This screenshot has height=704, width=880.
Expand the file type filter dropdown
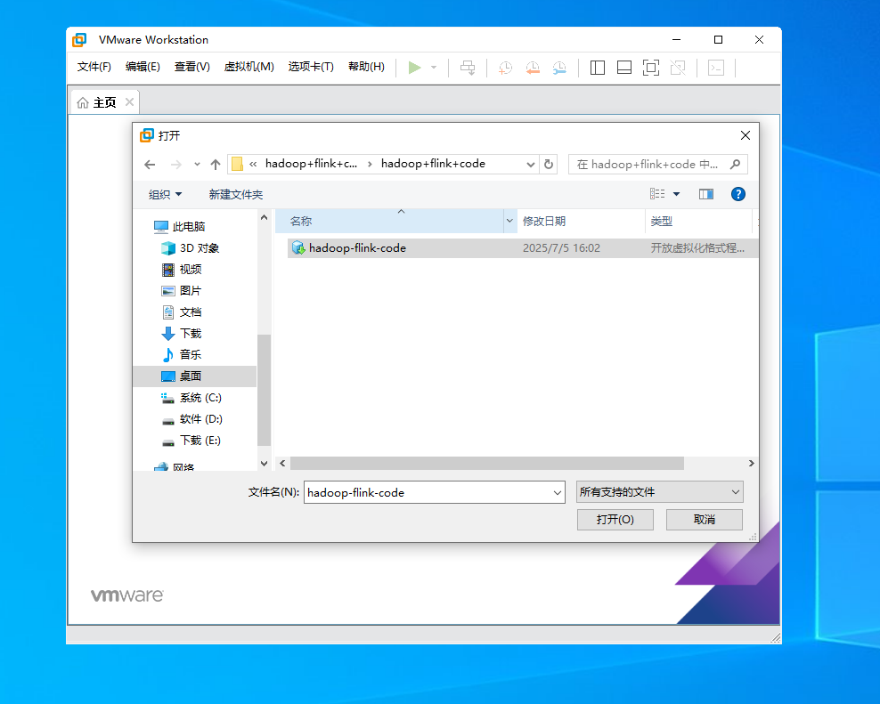(659, 491)
